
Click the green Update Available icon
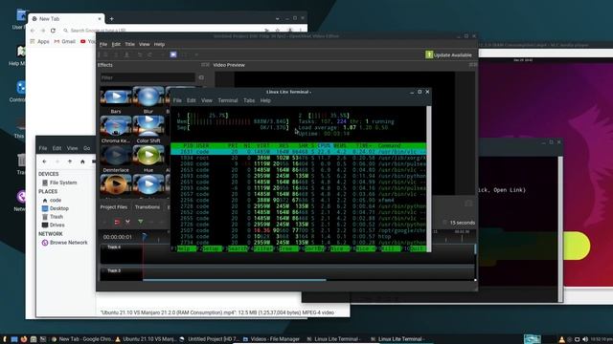[429, 54]
